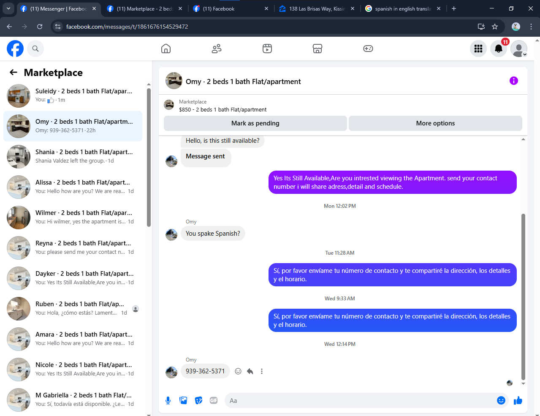
Task: Open conversation information purple i icon
Action: click(x=514, y=81)
